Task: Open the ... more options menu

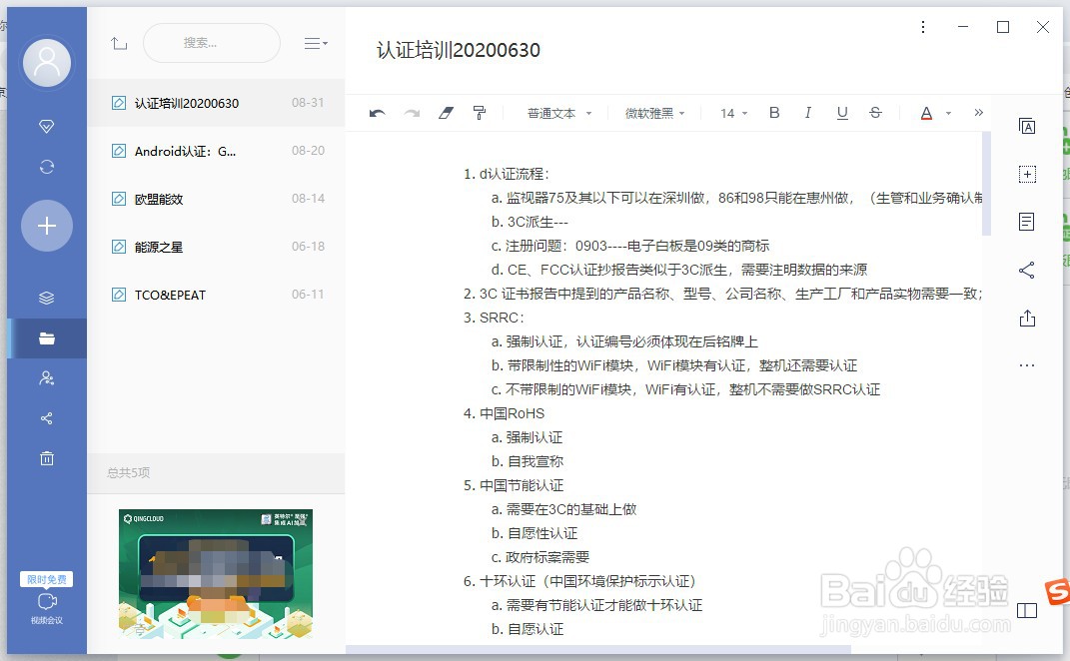Action: coord(1027,364)
